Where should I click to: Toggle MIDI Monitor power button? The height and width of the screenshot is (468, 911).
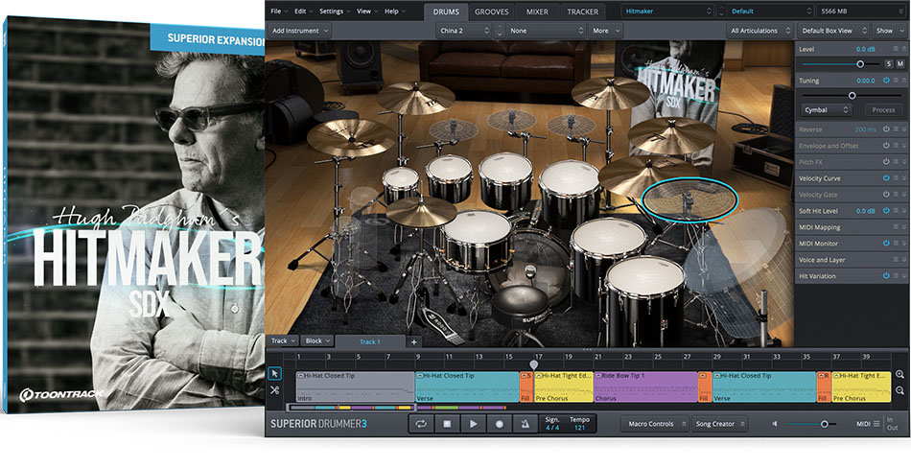tap(886, 243)
